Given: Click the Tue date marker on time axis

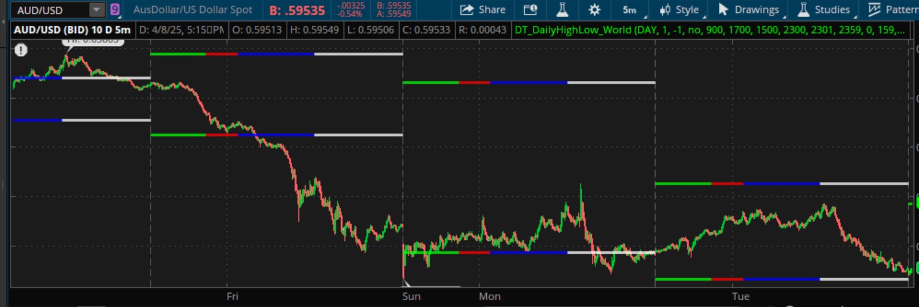Looking at the screenshot, I should click(x=740, y=297).
